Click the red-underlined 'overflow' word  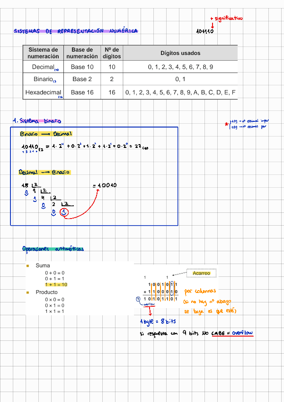(243, 333)
